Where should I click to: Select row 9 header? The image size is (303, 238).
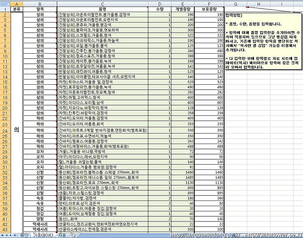pos(5,51)
